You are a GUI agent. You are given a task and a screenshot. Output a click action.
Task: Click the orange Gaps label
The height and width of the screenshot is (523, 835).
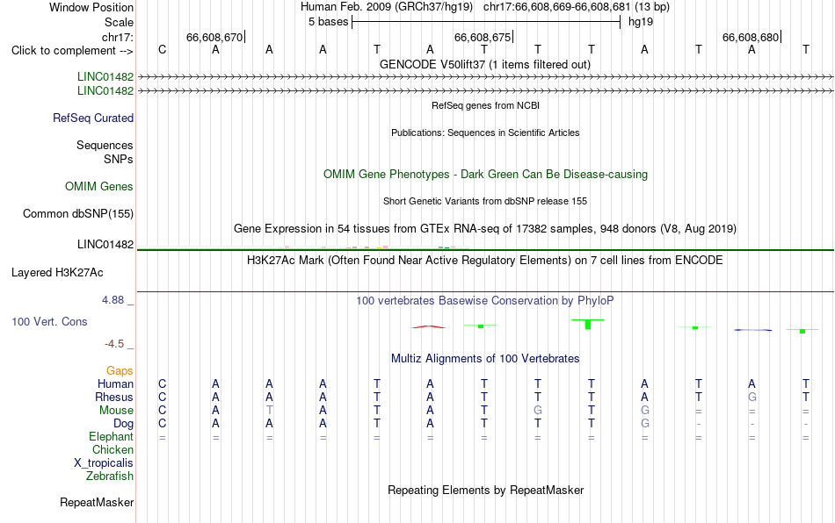click(120, 370)
